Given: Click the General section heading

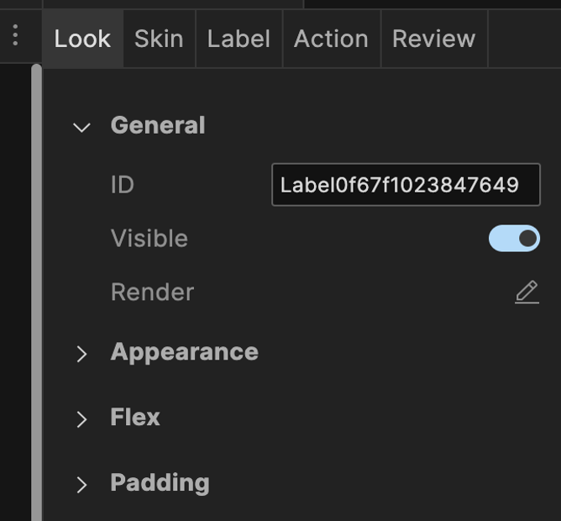Looking at the screenshot, I should [158, 125].
